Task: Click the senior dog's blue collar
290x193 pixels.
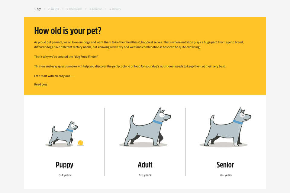Action: click(x=238, y=122)
